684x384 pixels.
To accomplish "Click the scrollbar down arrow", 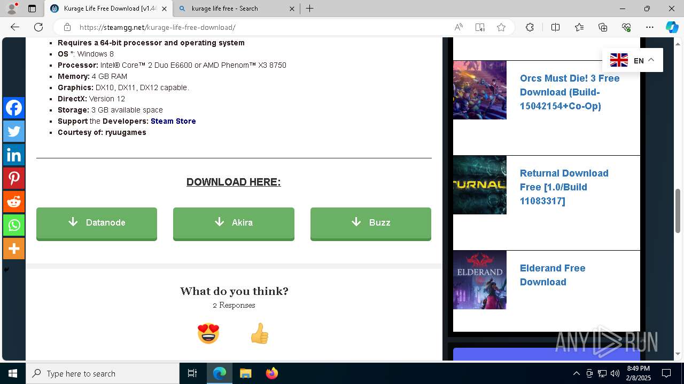I will click(x=678, y=354).
